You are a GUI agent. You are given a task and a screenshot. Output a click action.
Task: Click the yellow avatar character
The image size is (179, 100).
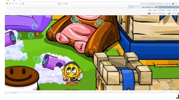(72, 73)
